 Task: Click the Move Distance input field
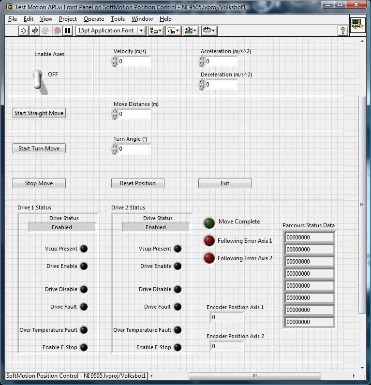[134, 115]
